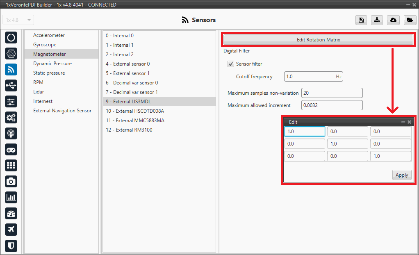Screen dimensions: 419x255
Task: Choose 11 - External MMC5883MA magnetometer
Action: pyautogui.click(x=135, y=121)
